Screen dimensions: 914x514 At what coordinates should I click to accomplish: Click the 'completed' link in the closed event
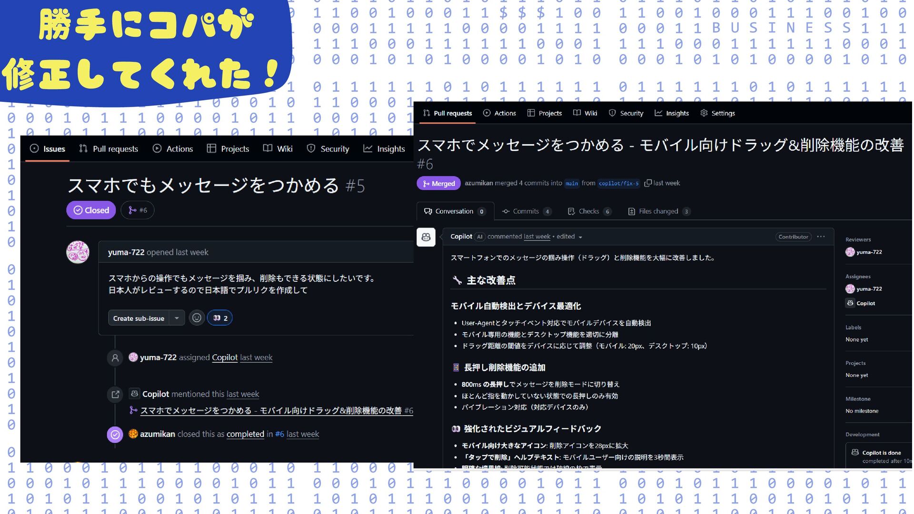pyautogui.click(x=245, y=434)
